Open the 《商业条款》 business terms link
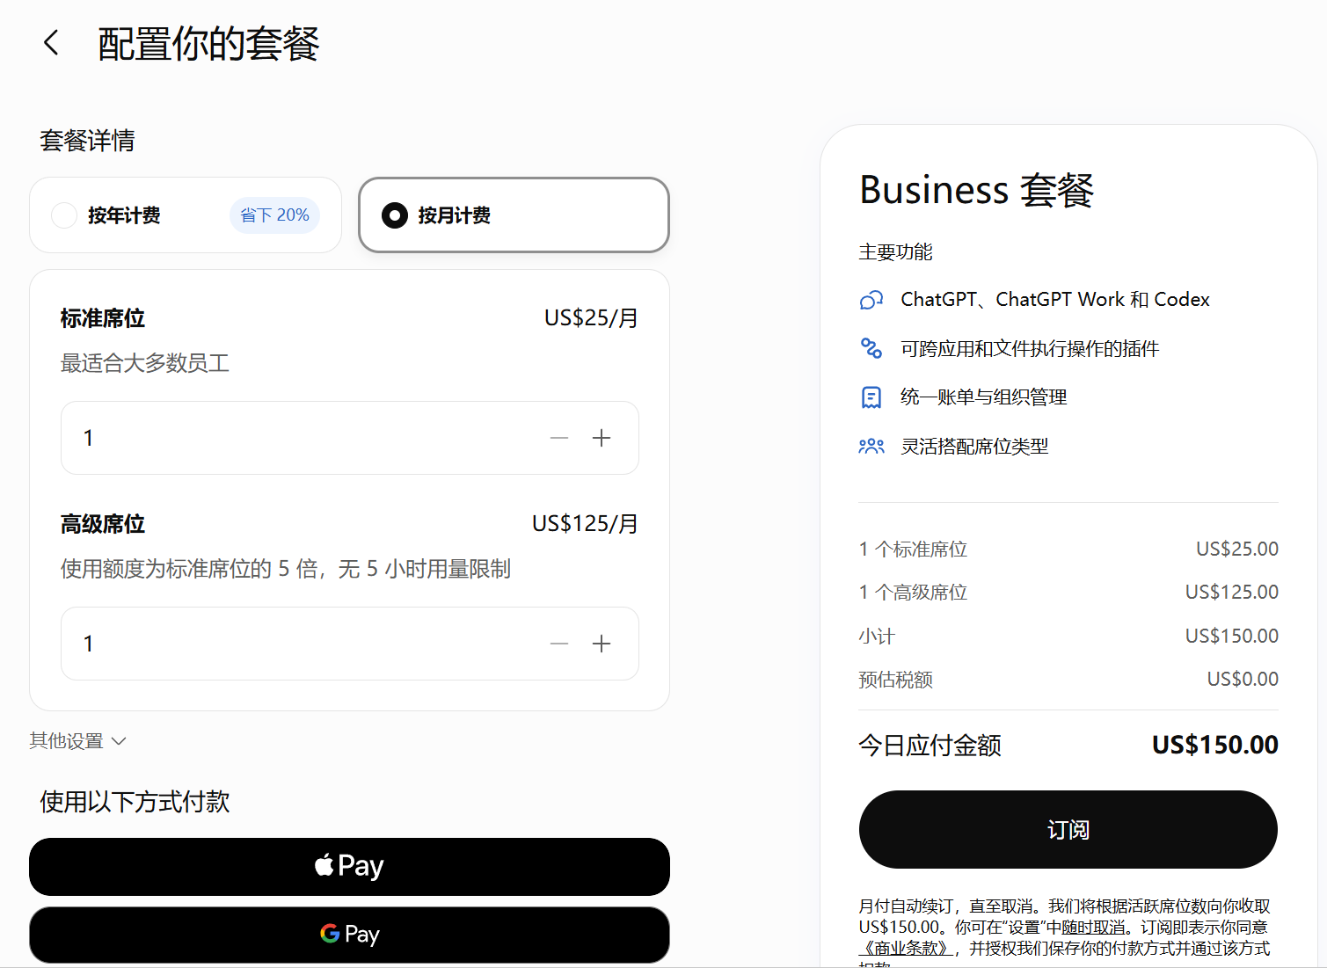The height and width of the screenshot is (968, 1327). [x=906, y=949]
